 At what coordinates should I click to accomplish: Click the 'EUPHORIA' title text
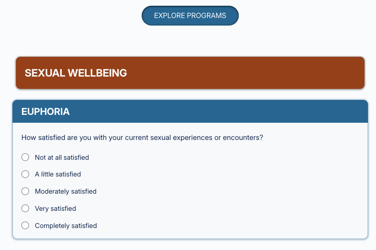pos(45,112)
